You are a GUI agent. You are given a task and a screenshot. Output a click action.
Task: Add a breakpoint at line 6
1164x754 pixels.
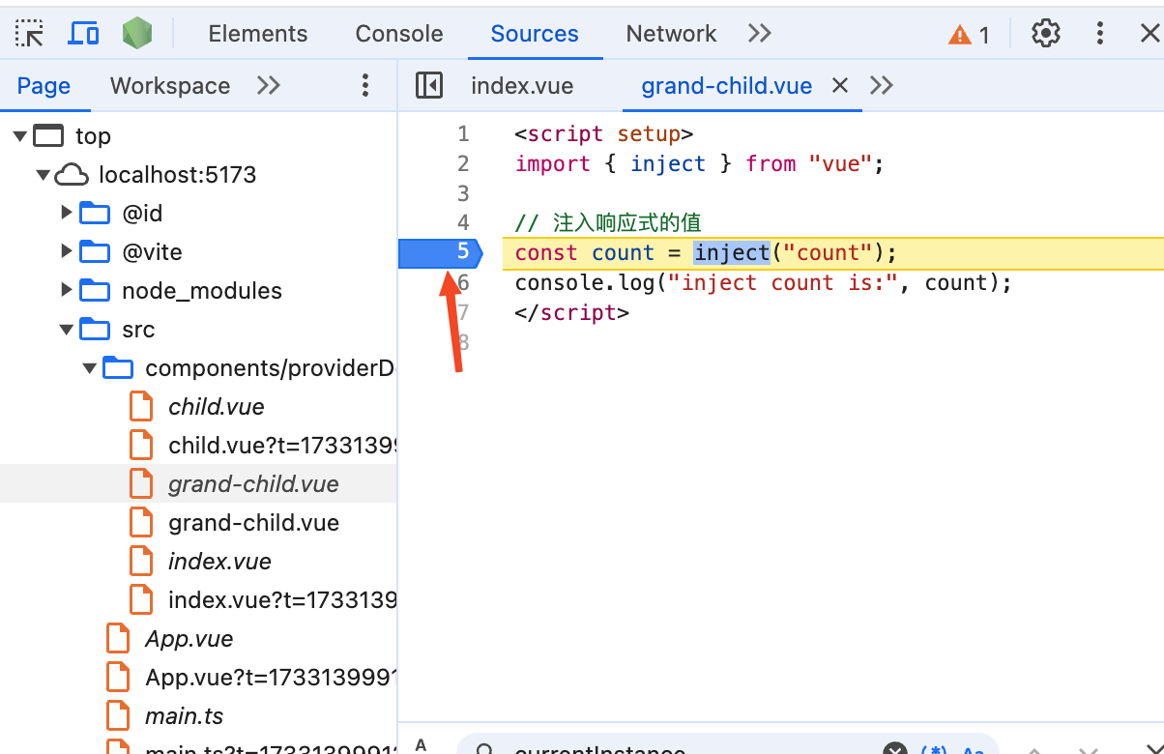coord(463,283)
